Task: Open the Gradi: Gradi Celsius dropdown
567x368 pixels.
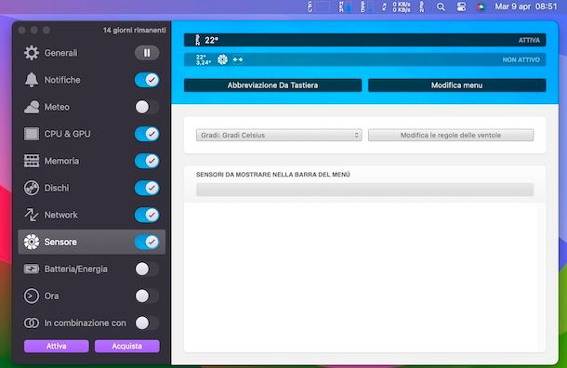Action: [279, 135]
